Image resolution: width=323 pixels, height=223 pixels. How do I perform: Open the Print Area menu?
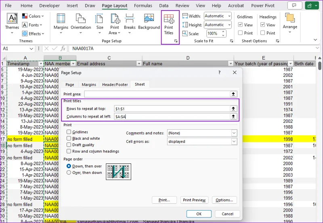tap(115, 24)
